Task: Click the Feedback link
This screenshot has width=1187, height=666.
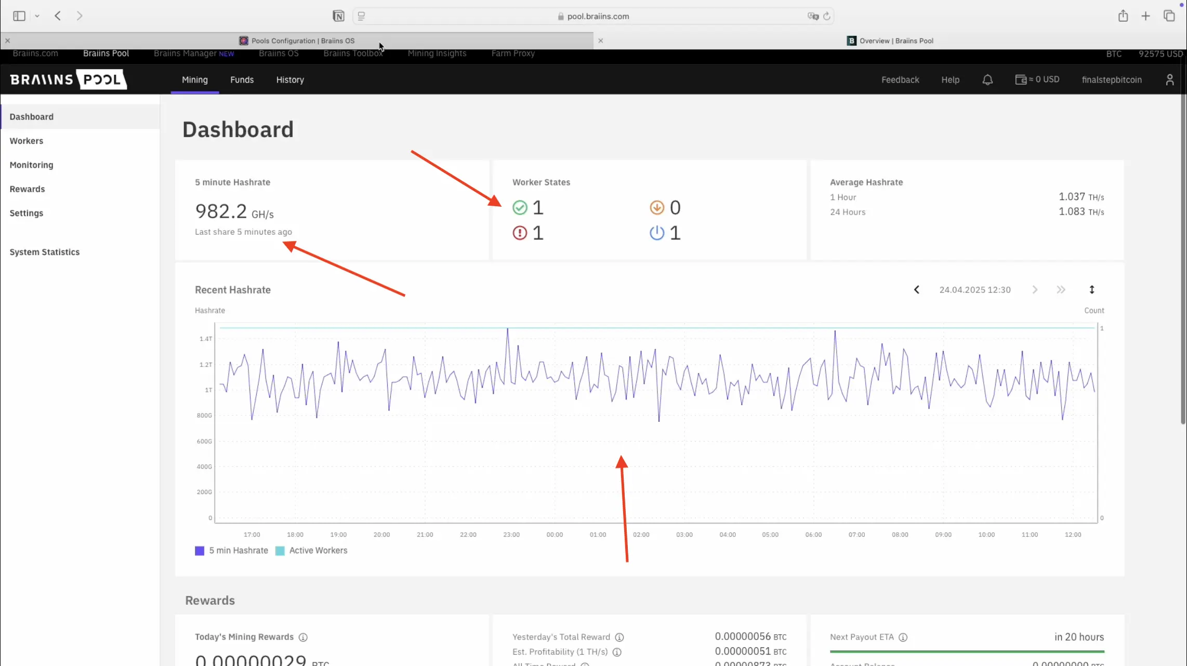Action: point(900,79)
